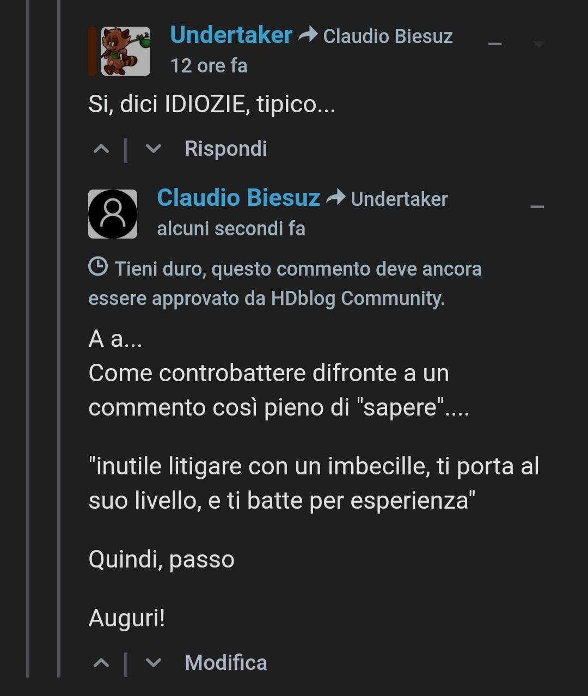Downvote Undertaker's "Si, dici IDIOZIE" comment
The width and height of the screenshot is (588, 696).
[x=154, y=149]
